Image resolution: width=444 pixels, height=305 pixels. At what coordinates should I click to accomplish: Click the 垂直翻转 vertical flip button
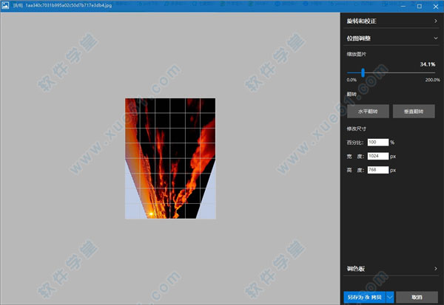tap(414, 112)
